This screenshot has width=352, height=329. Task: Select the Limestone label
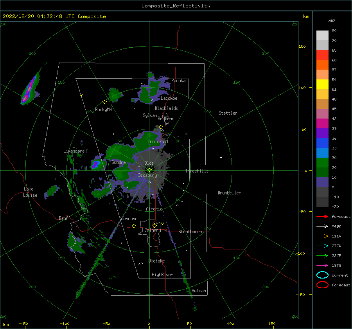tap(74, 151)
